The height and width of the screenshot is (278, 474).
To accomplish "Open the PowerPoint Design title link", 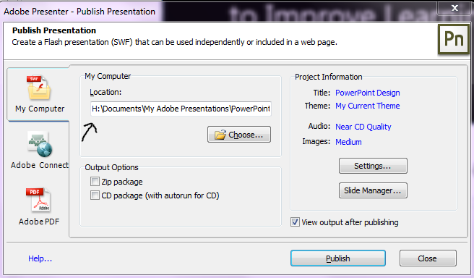I will point(368,93).
